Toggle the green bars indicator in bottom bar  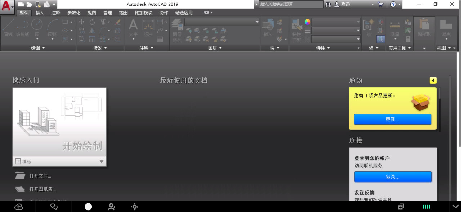click(426, 207)
